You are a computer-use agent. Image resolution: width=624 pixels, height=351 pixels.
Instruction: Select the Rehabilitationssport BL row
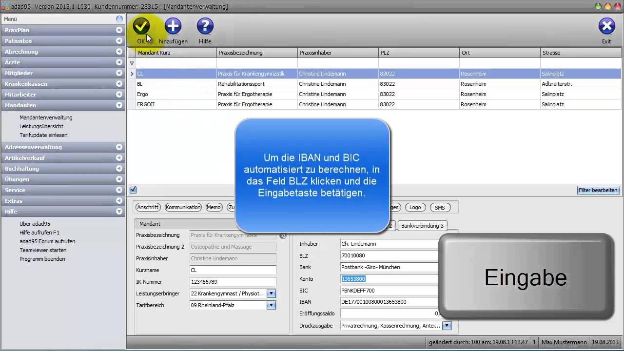[x=244, y=84]
